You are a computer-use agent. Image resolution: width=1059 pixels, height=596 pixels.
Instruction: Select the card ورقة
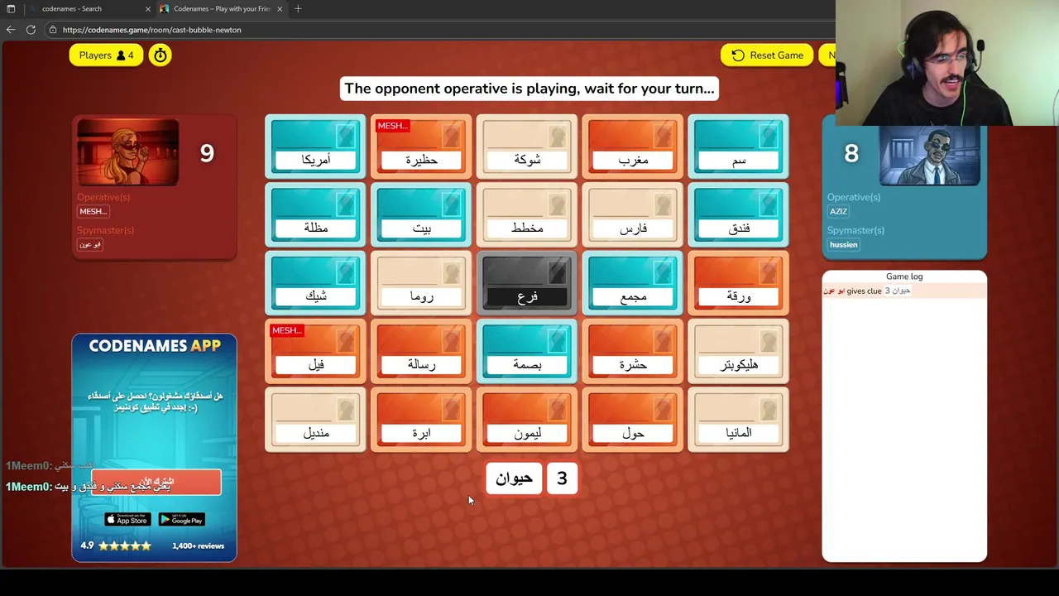739,283
